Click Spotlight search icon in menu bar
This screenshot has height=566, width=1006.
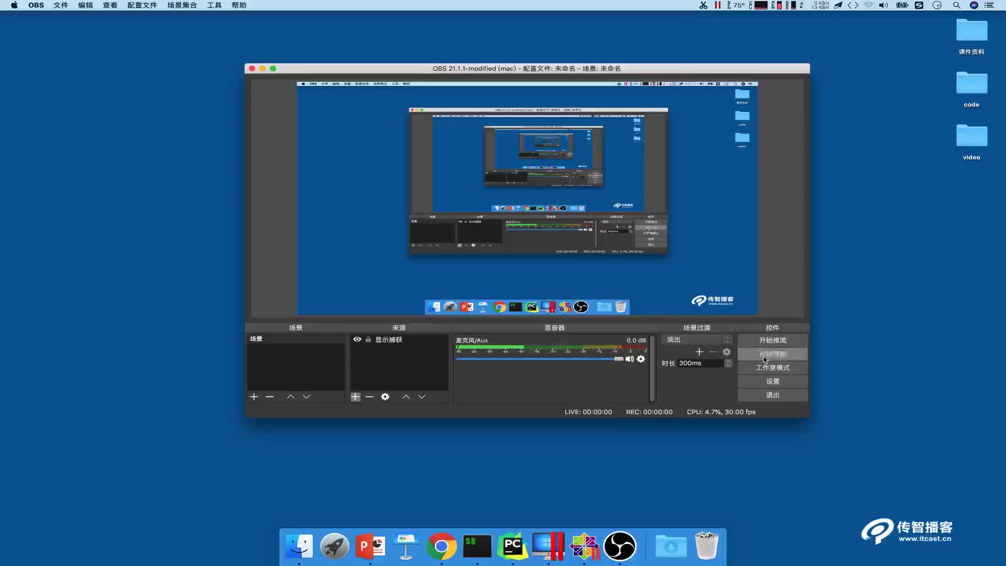click(957, 5)
